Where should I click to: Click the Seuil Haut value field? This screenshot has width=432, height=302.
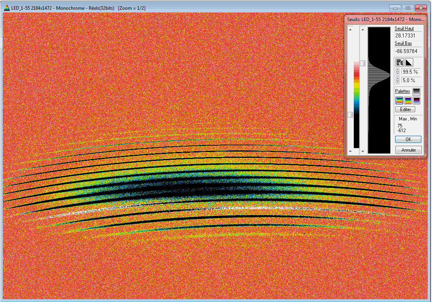(x=408, y=35)
